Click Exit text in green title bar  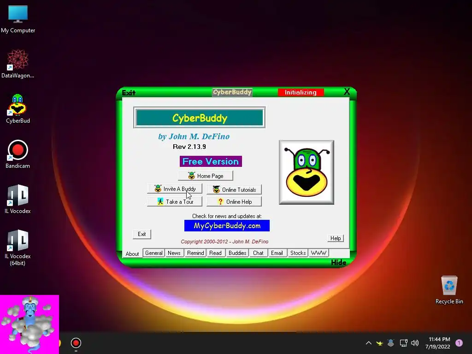point(129,93)
